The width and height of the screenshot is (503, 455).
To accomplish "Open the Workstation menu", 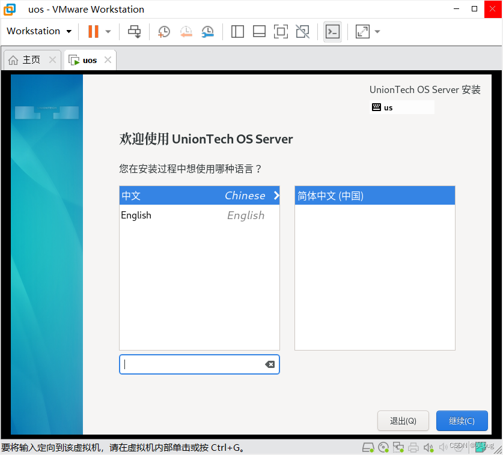I will point(39,31).
